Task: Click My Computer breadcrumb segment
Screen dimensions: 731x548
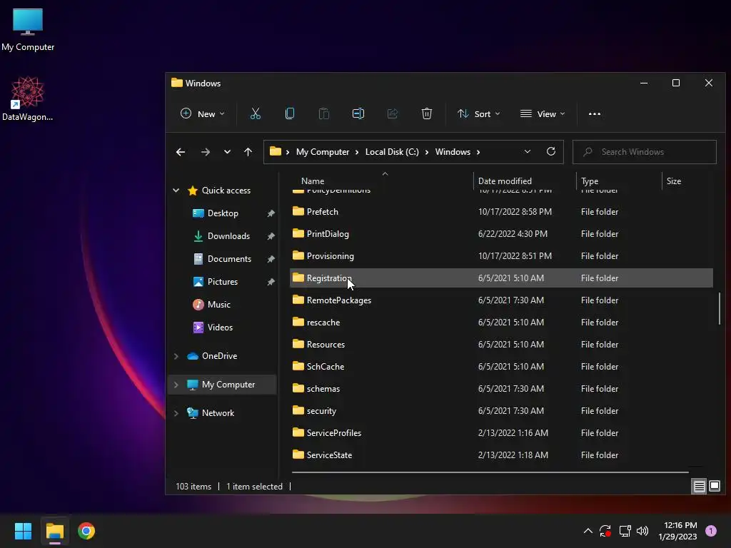Action: tap(323, 152)
